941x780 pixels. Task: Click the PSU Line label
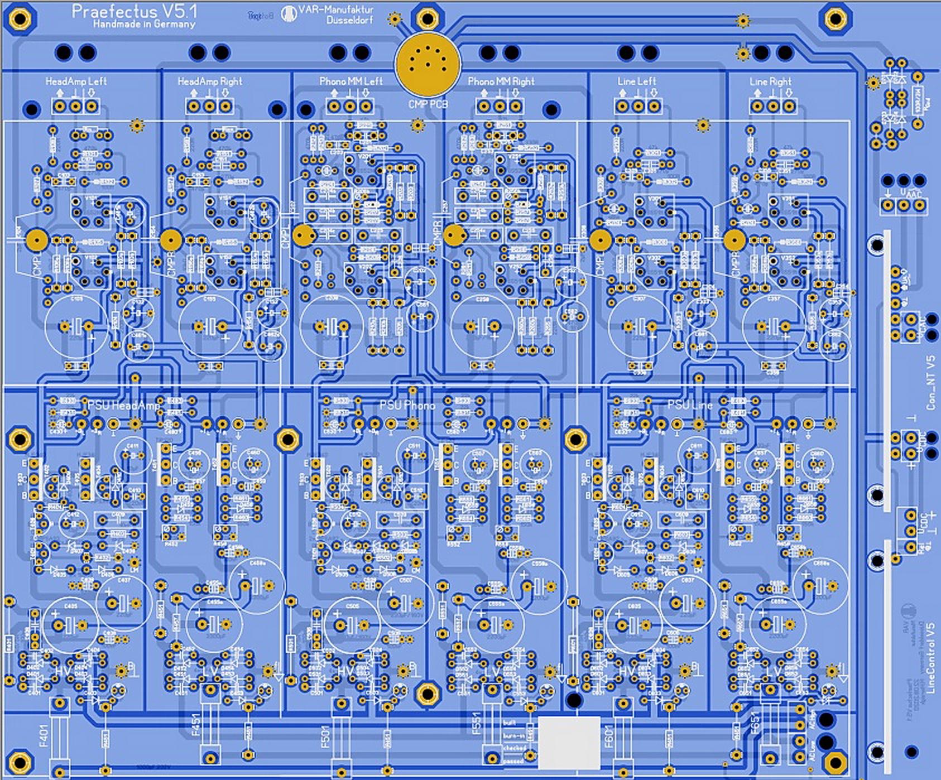coord(690,405)
